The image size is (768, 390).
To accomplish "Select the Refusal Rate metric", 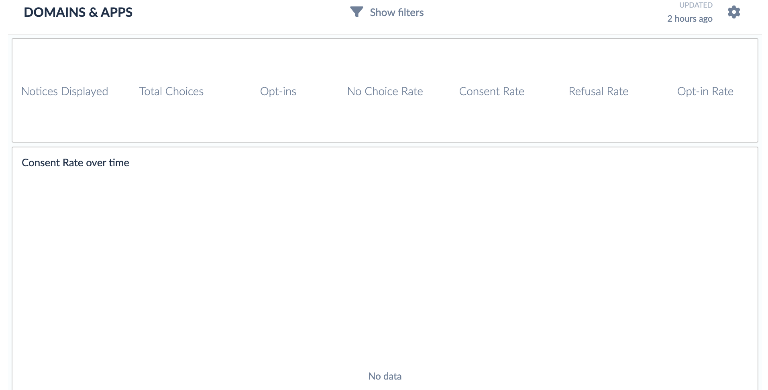I will click(598, 92).
